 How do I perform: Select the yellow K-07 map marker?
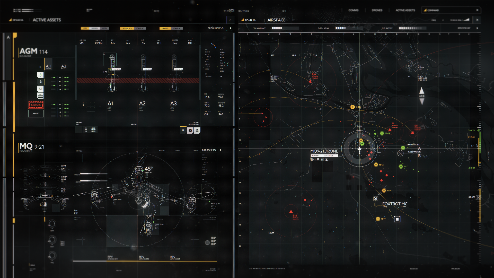tap(353, 107)
